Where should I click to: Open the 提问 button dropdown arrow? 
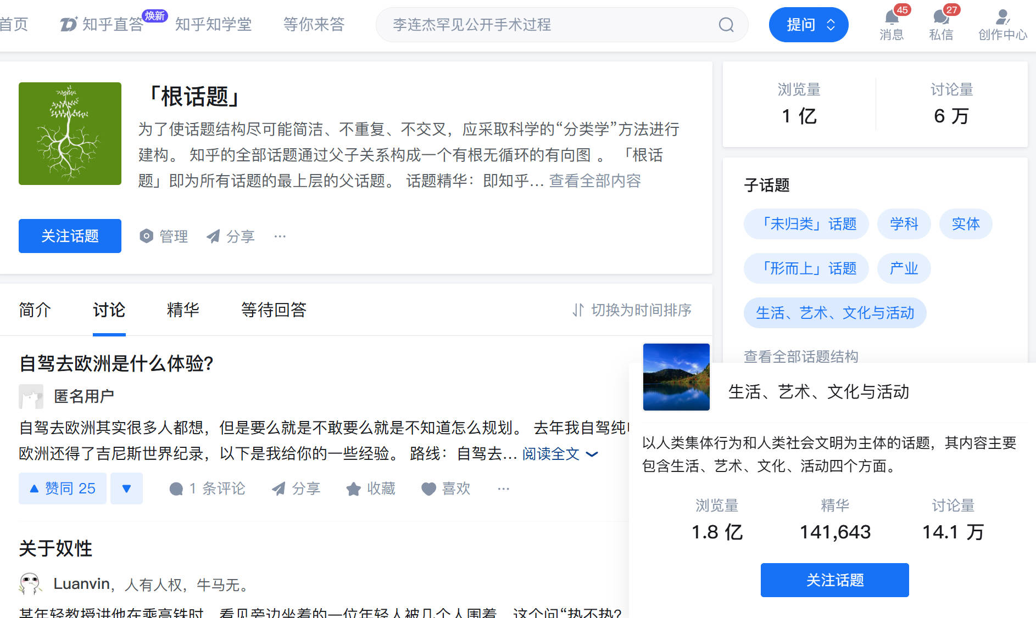[830, 24]
